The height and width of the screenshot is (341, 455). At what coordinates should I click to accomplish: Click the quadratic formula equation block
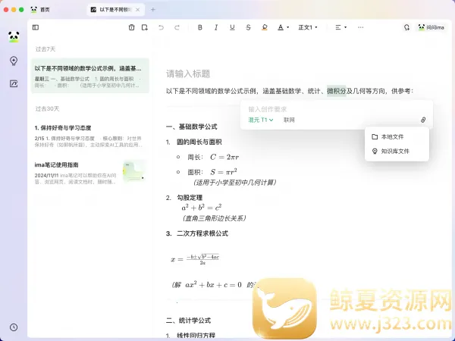[x=196, y=259]
